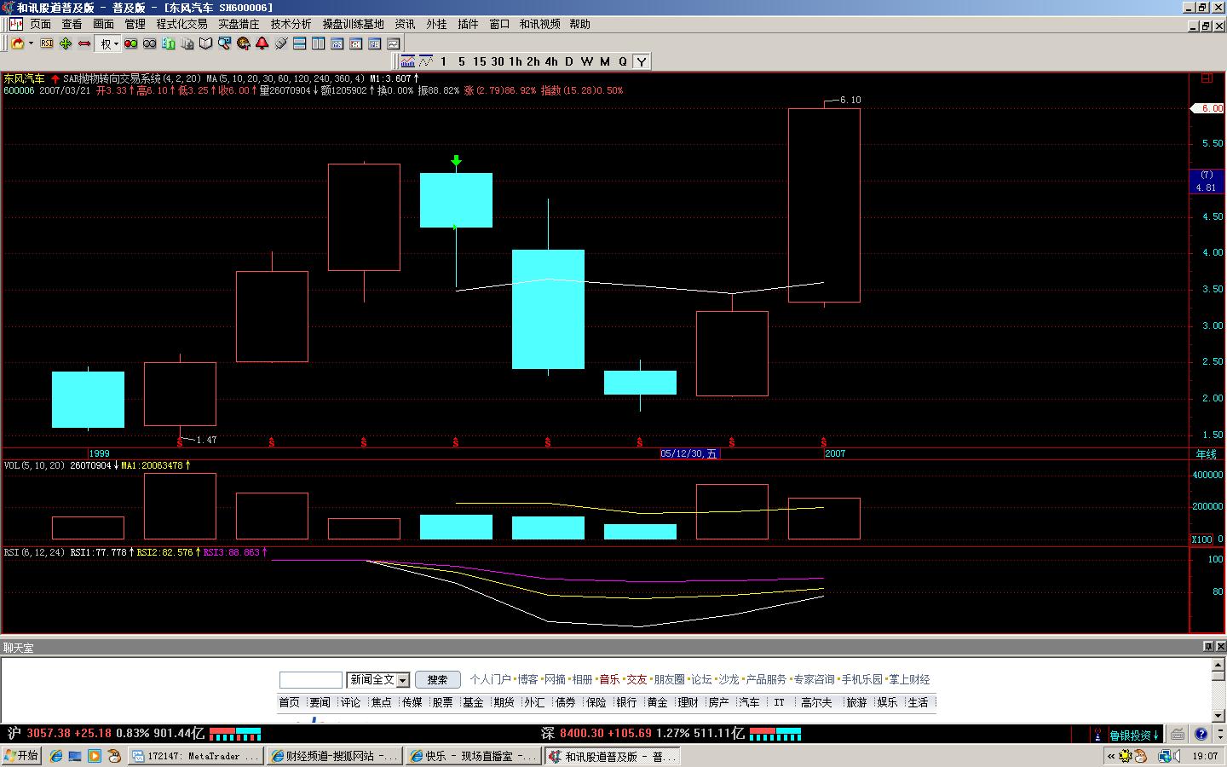Switch chart to daily period D

click(569, 61)
